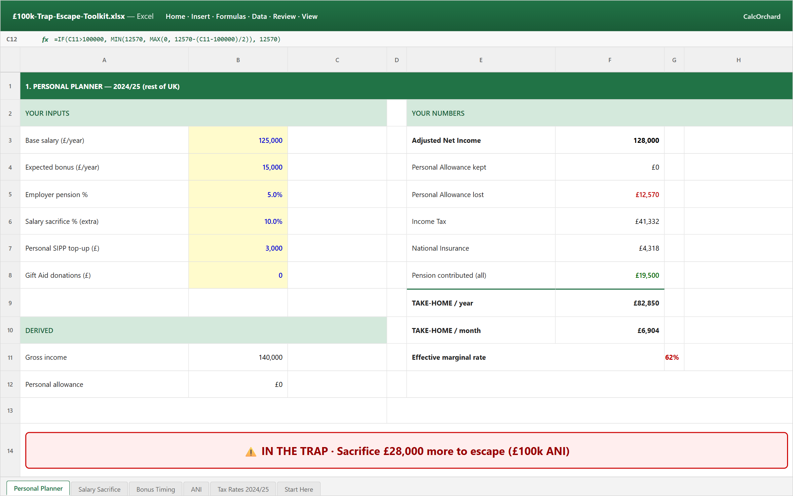Open the Formulas menu
The height and width of the screenshot is (496, 793).
231,17
